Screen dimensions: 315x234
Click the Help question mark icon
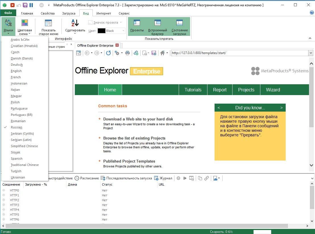click(x=312, y=13)
